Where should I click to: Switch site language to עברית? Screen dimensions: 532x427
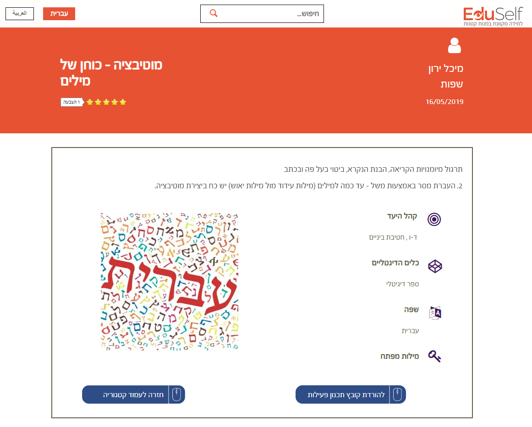click(x=59, y=14)
